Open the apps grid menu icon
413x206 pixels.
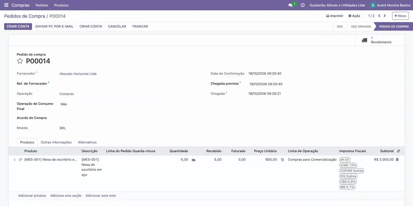click(6, 5)
